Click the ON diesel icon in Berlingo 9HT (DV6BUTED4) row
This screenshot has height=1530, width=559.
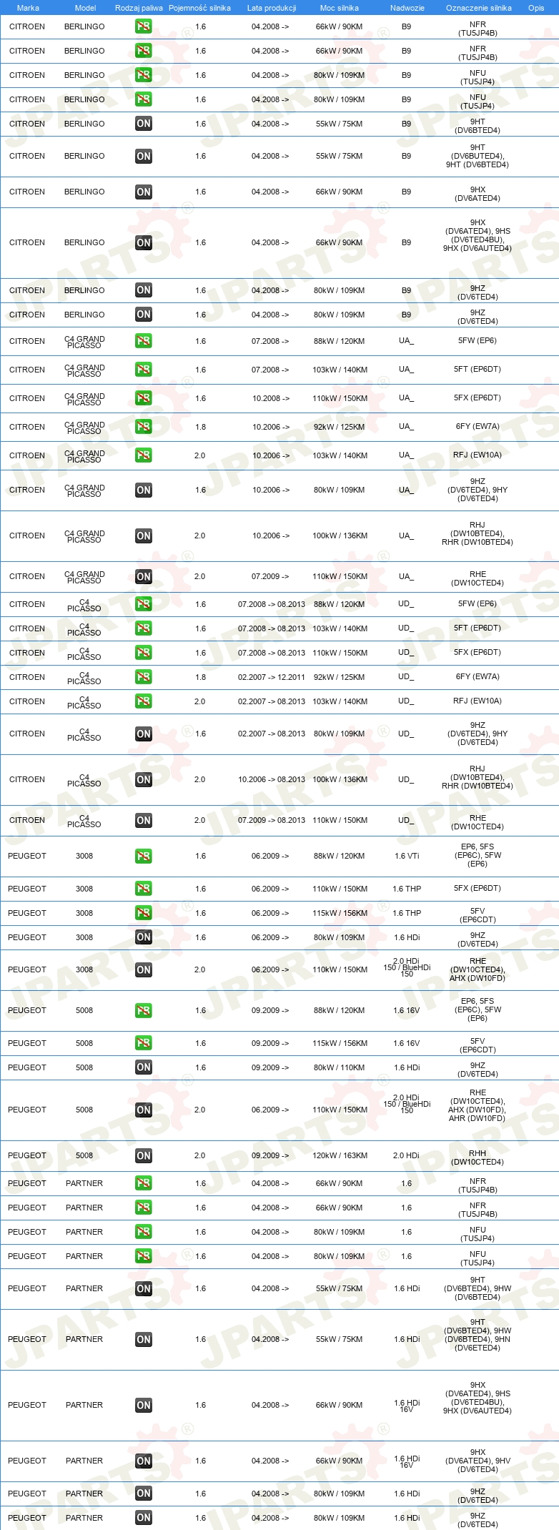coord(144,156)
